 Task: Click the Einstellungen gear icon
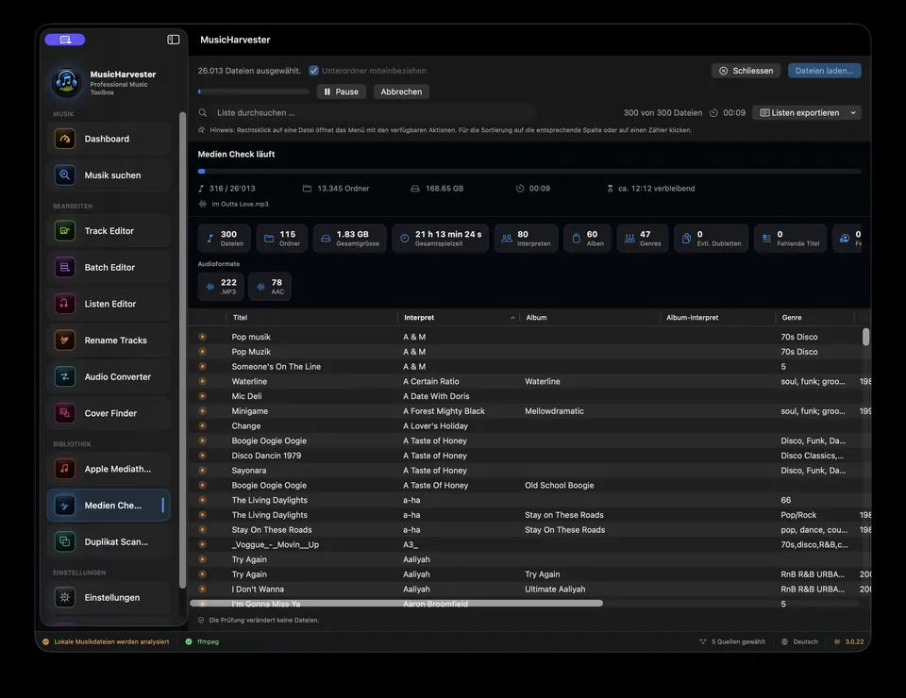(65, 597)
